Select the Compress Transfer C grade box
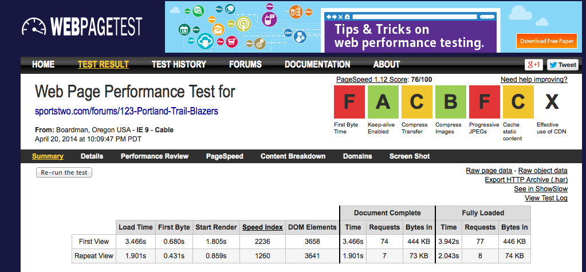This screenshot has height=272, width=586. click(x=416, y=102)
